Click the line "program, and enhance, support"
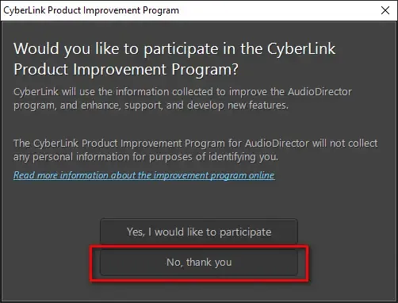The height and width of the screenshot is (303, 398). 151,105
